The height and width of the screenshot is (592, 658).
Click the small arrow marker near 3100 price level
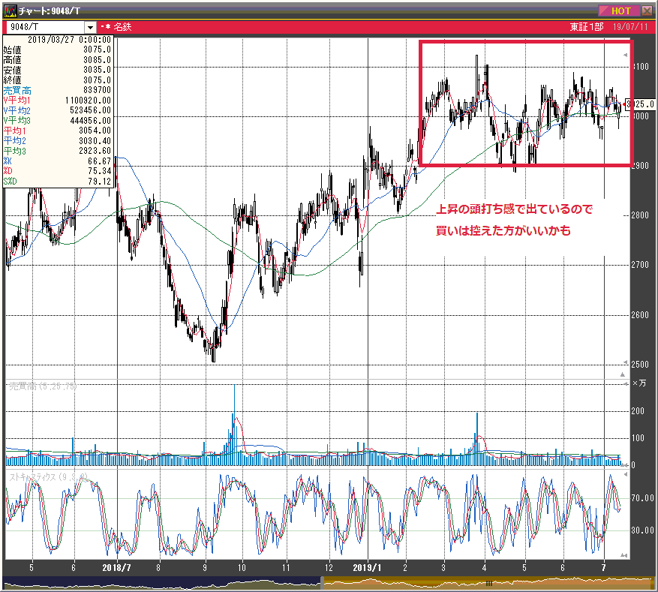click(626, 56)
